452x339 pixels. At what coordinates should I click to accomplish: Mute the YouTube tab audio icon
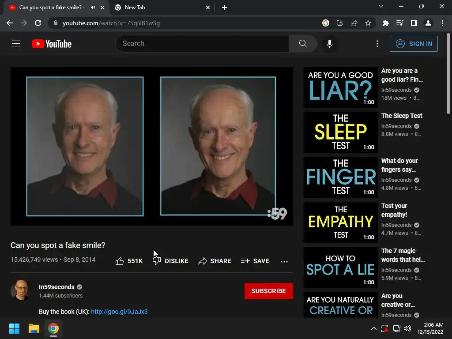(x=93, y=8)
